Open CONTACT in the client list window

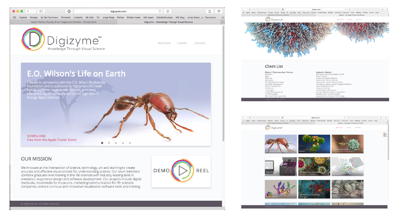359,19
